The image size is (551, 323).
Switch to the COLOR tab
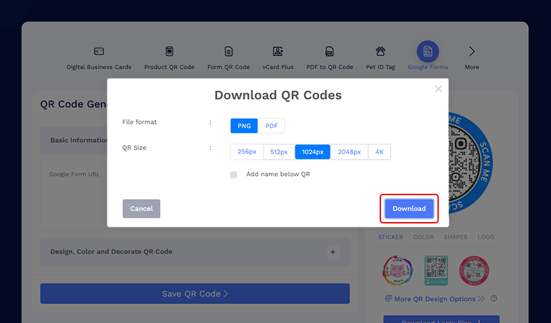click(x=423, y=237)
